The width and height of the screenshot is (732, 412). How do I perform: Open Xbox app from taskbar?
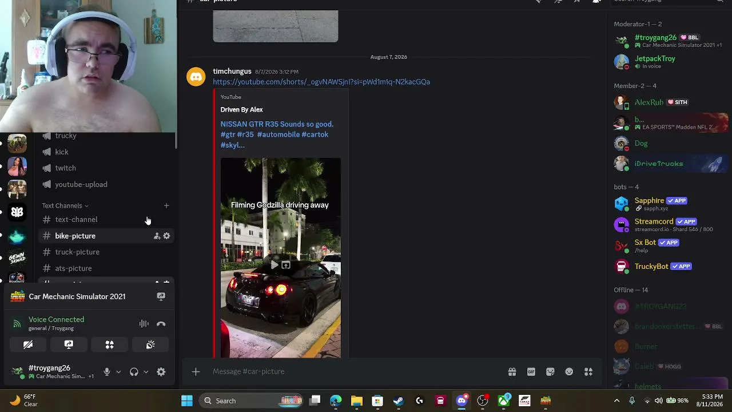tap(504, 401)
